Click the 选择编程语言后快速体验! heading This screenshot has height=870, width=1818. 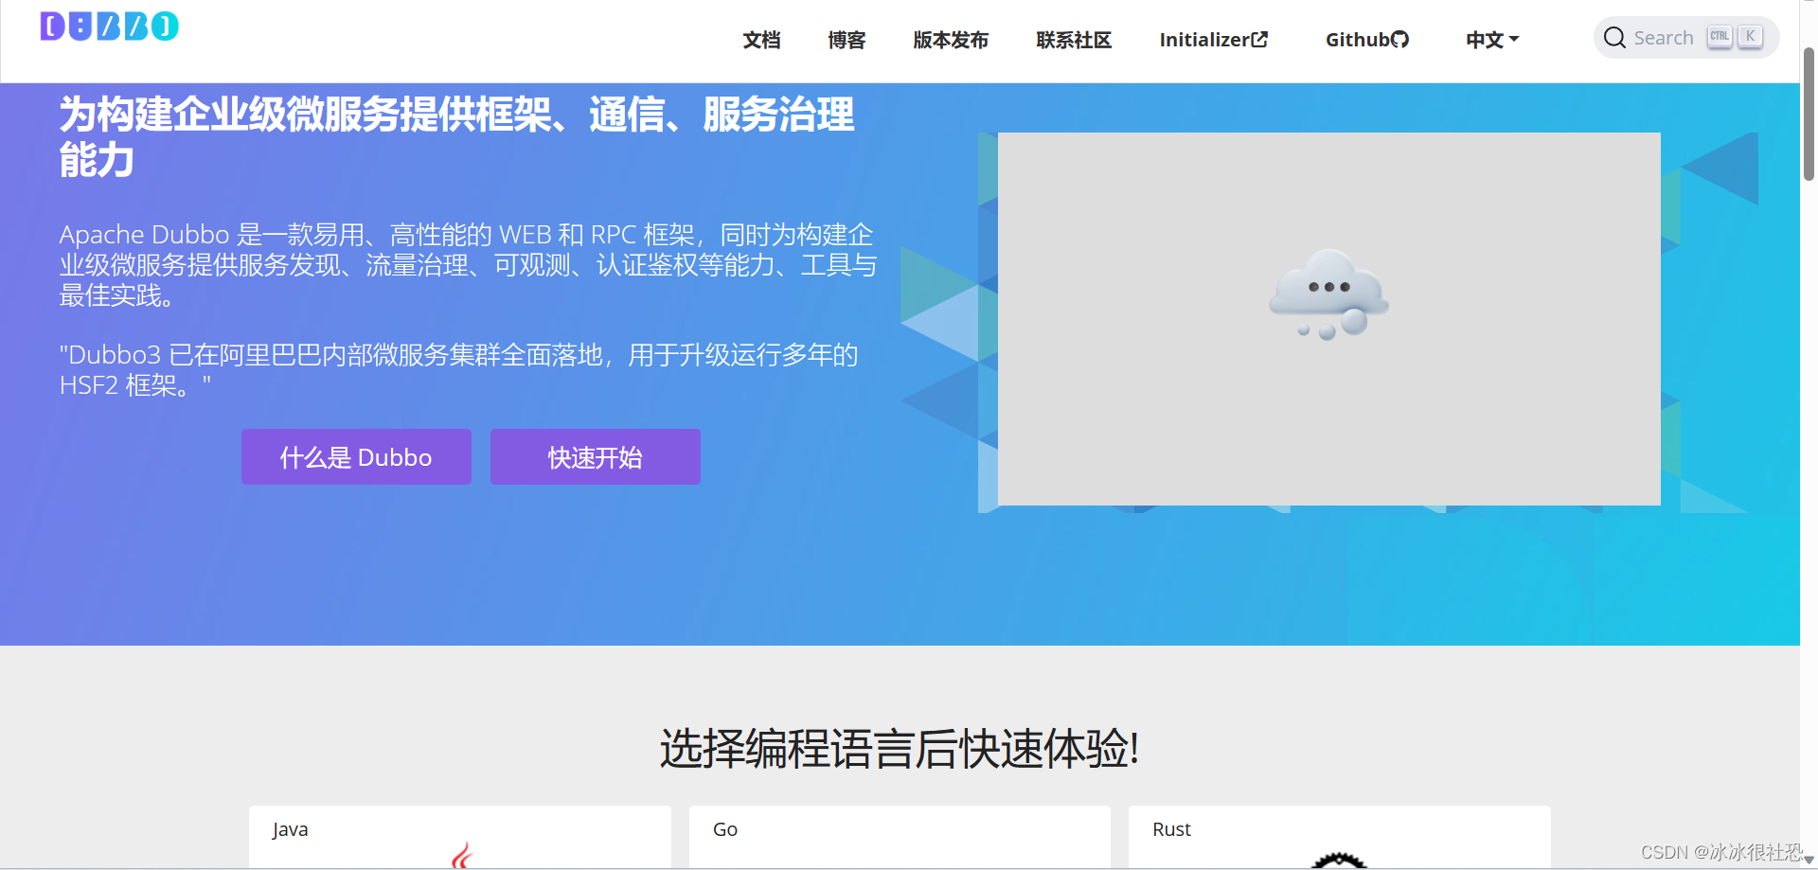(900, 749)
